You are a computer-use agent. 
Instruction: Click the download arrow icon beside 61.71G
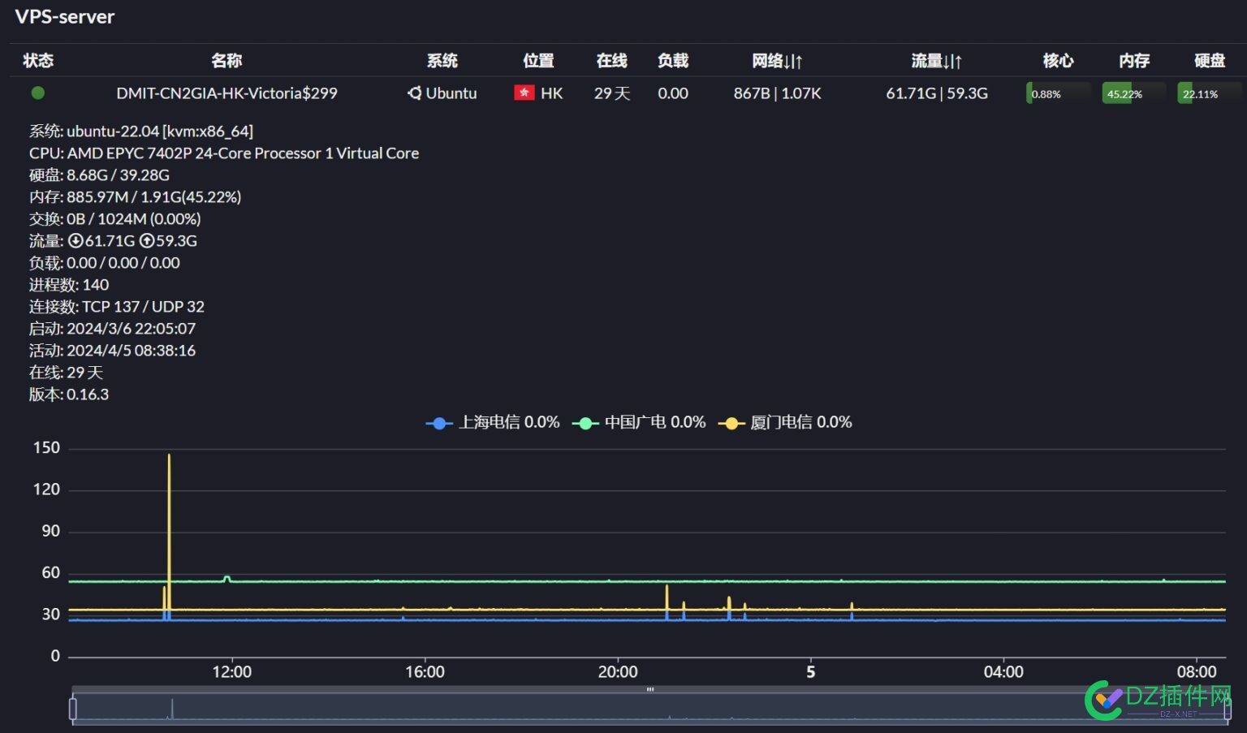76,240
